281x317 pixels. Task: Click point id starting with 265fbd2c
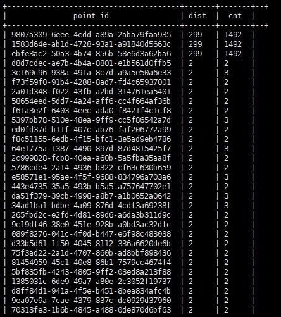91,215
